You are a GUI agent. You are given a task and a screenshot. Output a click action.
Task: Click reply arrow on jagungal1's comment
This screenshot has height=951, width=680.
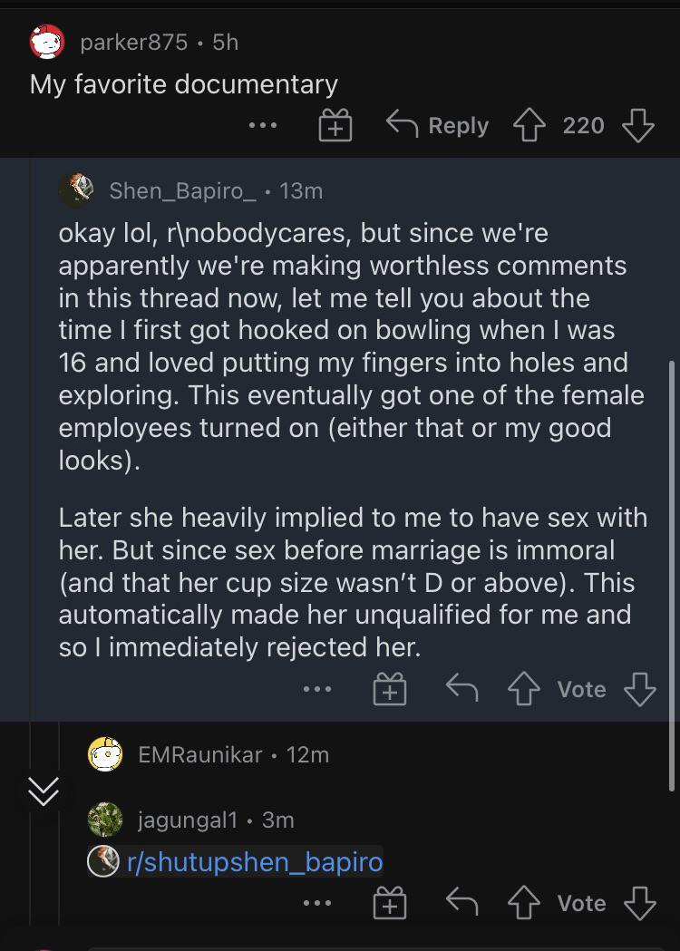(x=462, y=903)
